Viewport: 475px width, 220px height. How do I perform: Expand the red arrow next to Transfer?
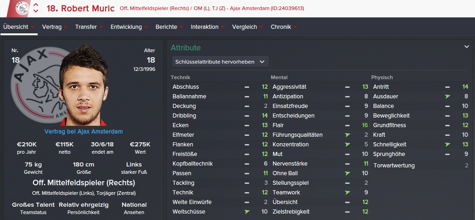pyautogui.click(x=101, y=27)
